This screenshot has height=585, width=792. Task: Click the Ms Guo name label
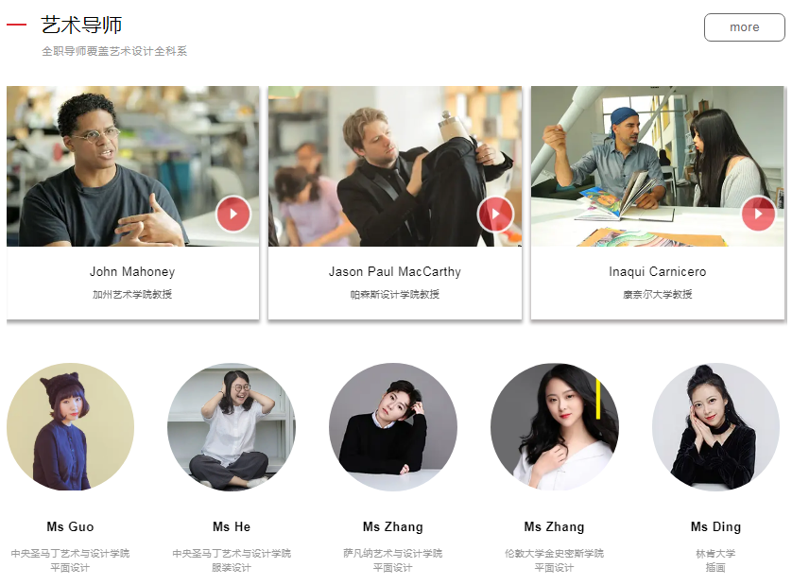point(70,527)
